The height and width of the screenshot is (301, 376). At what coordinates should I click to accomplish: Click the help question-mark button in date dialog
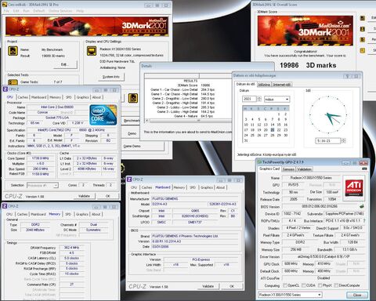347,76
